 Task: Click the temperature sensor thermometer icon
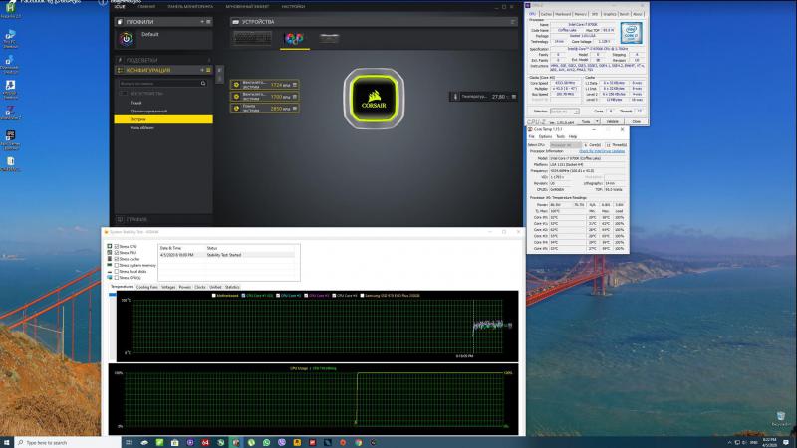coord(454,96)
